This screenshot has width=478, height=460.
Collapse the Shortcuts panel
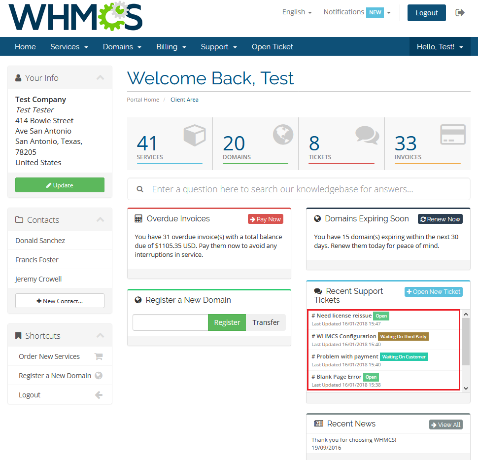click(101, 336)
